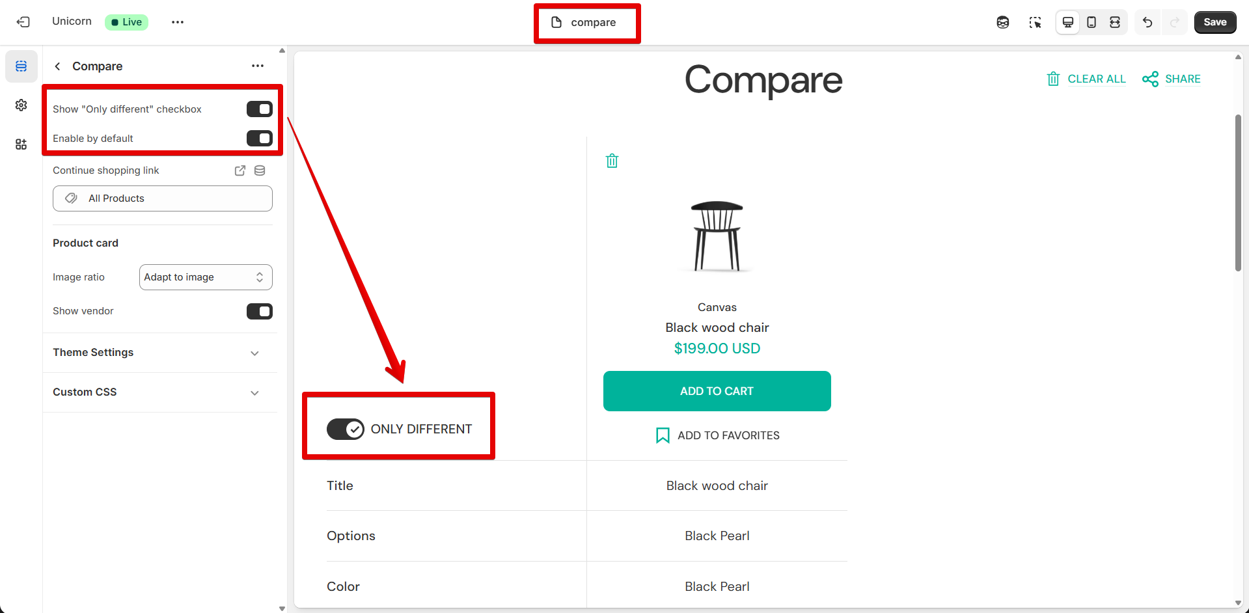Open the compare template selector
The height and width of the screenshot is (613, 1249).
pos(586,23)
